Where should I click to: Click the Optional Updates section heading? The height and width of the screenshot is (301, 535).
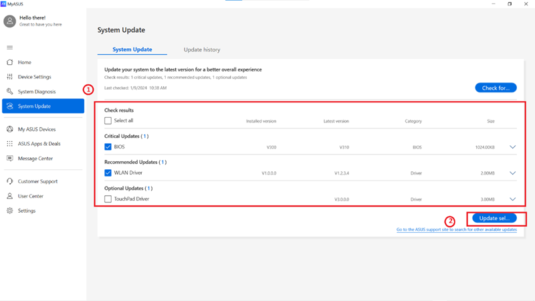(x=128, y=188)
